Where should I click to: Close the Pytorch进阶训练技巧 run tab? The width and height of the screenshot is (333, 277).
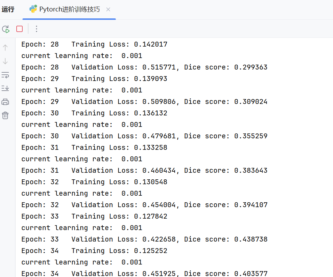pos(108,9)
